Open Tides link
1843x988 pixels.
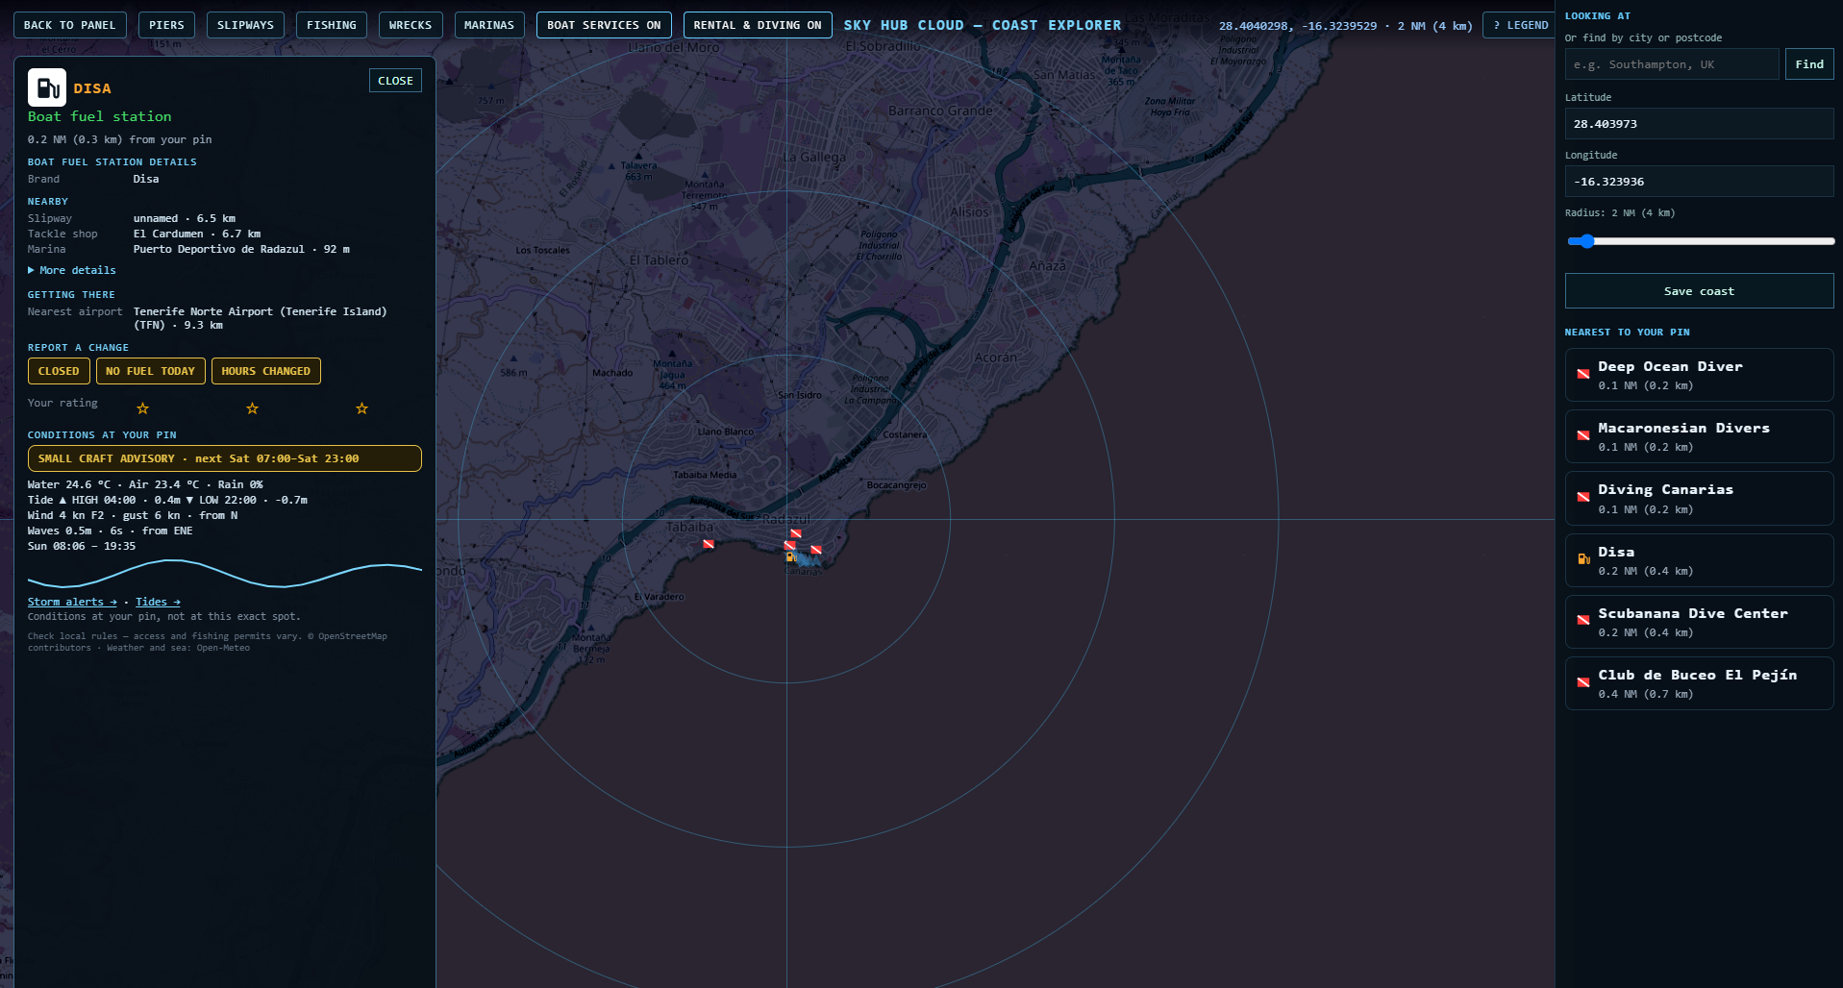click(158, 602)
